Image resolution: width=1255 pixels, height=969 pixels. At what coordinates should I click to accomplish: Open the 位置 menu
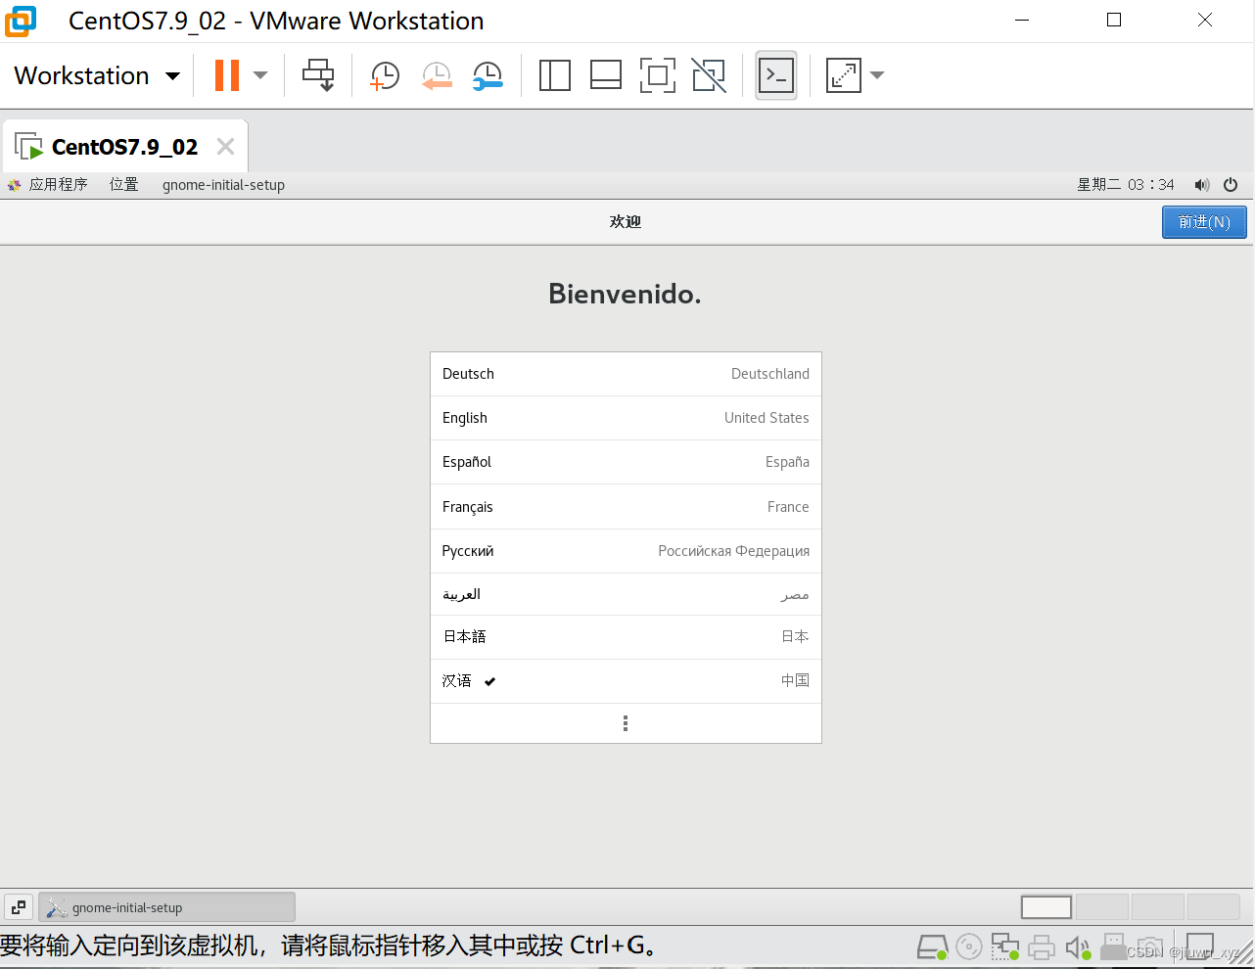coord(124,184)
